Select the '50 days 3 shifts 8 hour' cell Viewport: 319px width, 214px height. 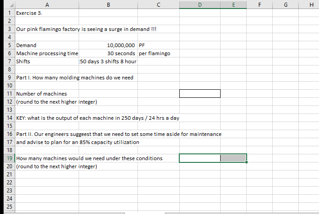pos(108,61)
